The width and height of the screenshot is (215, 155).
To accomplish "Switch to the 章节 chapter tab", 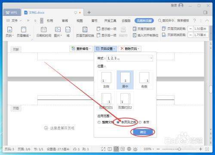I will coord(94,21).
